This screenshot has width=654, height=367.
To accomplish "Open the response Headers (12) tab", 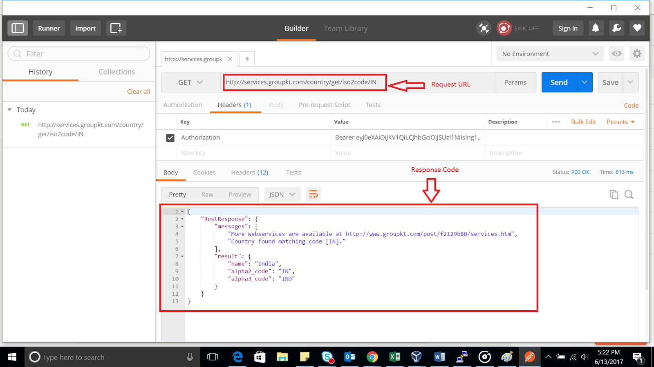I will click(250, 172).
